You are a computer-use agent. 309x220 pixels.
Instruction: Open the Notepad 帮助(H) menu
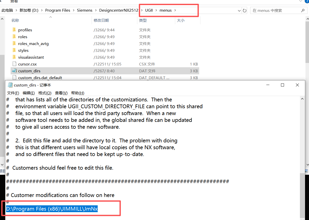click(78, 93)
